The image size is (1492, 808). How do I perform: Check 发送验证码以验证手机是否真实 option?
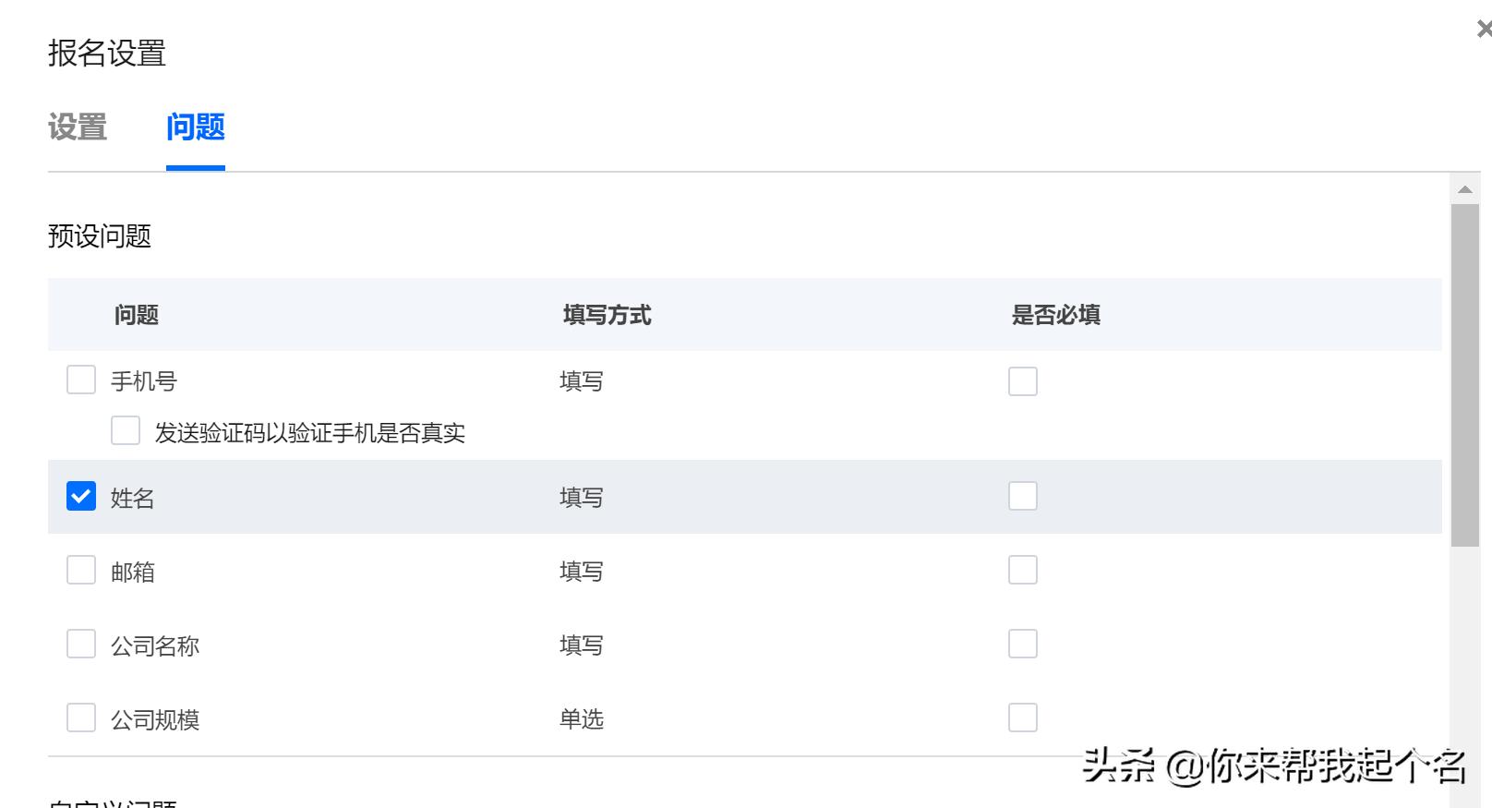[x=126, y=431]
